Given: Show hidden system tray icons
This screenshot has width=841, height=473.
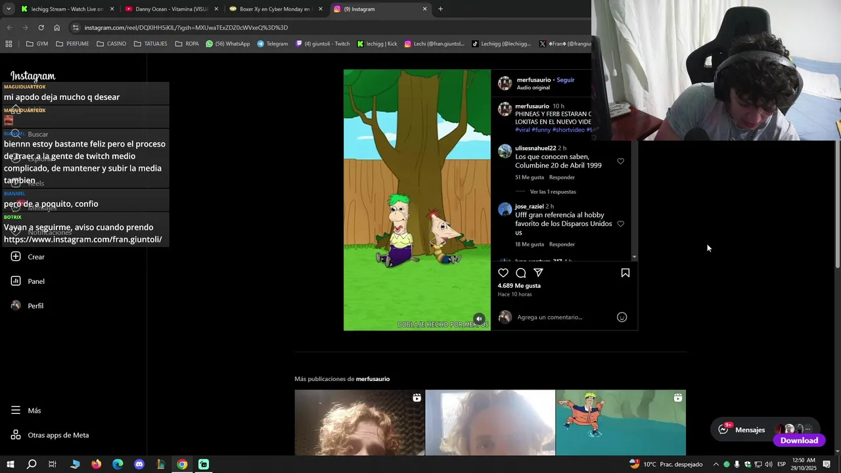Looking at the screenshot, I should click(x=716, y=464).
